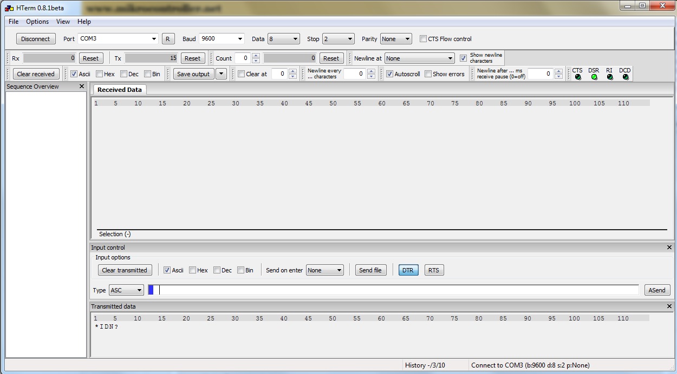Click the DCD status LED indicator
The image size is (677, 374).
[626, 77]
